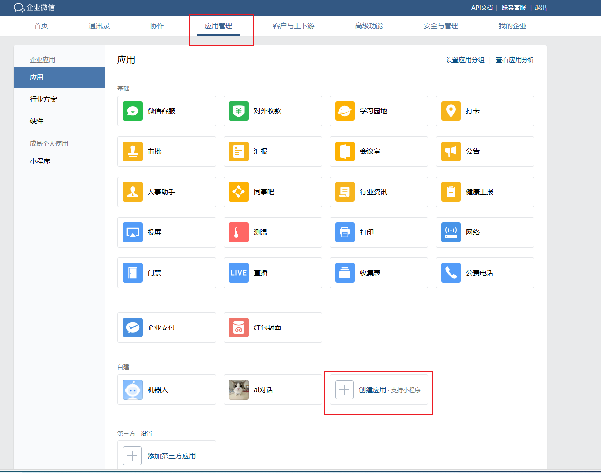Select 应用 in the left sidebar
Image resolution: width=601 pixels, height=473 pixels.
coord(59,77)
